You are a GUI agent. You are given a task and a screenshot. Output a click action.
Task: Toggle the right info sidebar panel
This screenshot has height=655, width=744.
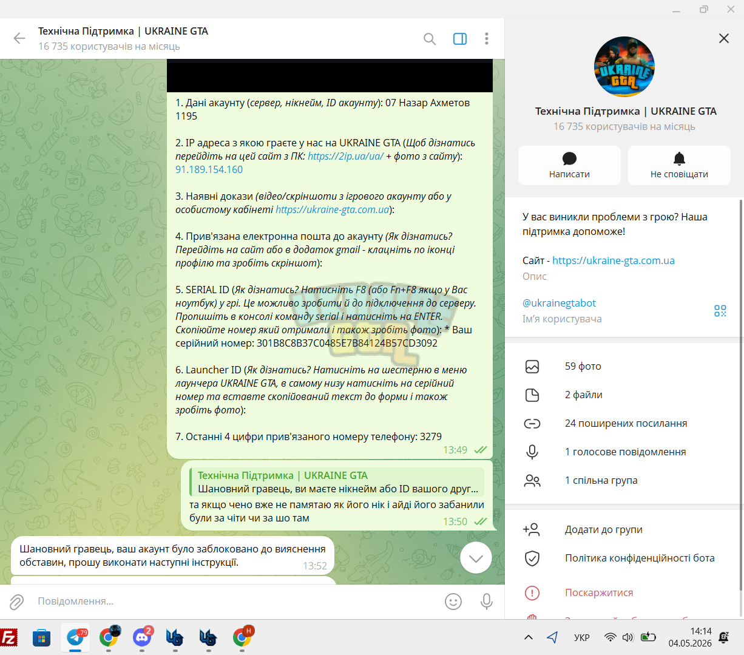(460, 39)
